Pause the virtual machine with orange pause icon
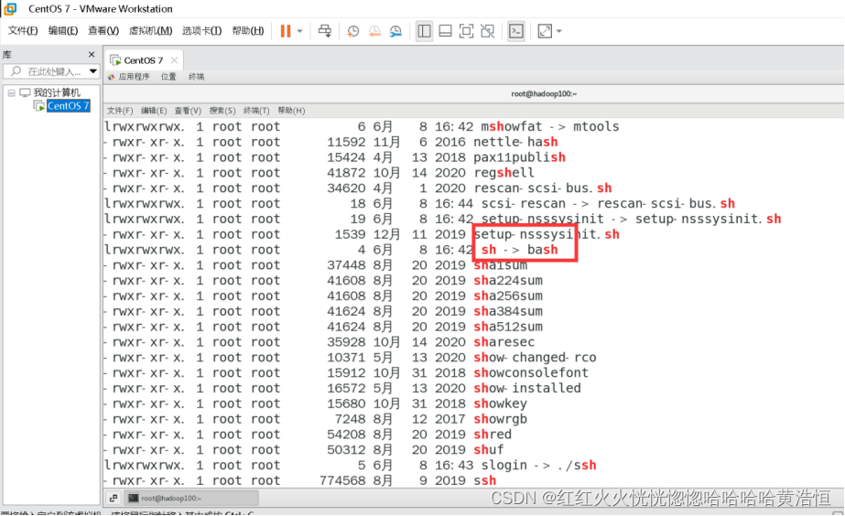Image resolution: width=845 pixels, height=516 pixels. tap(286, 31)
